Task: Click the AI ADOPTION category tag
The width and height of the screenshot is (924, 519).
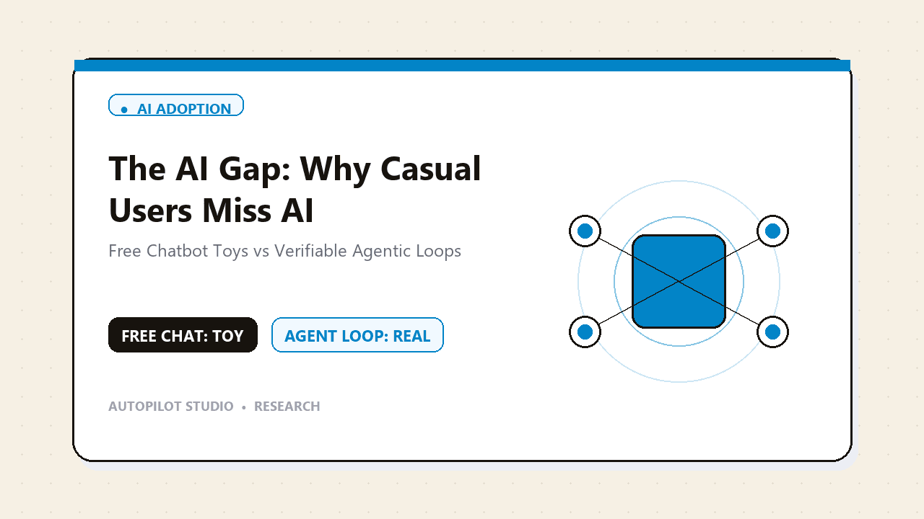Action: [176, 105]
